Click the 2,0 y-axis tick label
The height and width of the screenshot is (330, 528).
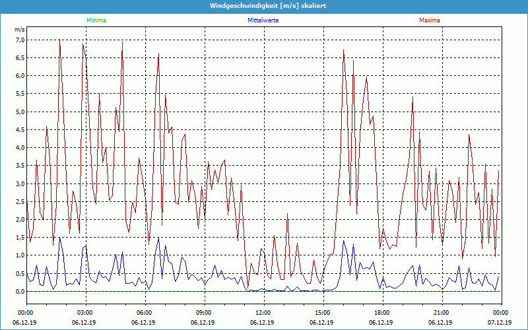[20, 220]
